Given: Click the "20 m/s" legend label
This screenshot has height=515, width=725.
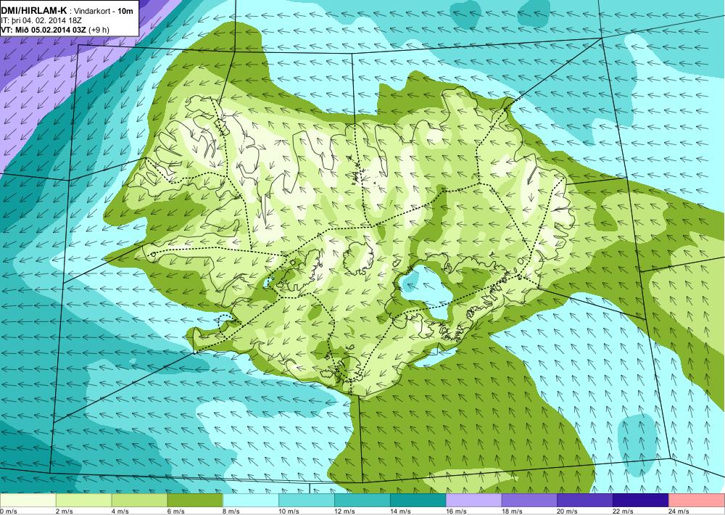Looking at the screenshot, I should coord(568,511).
